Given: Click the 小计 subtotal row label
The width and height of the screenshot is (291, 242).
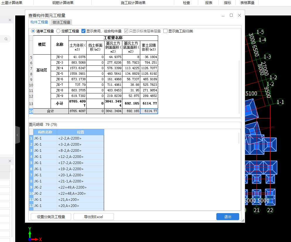Looking at the screenshot, I should point(59,103).
